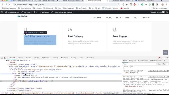Image resolution: width=169 pixels, height=95 pixels.
Task: Open the Performance tab
Action: pyautogui.click(x=46, y=58)
